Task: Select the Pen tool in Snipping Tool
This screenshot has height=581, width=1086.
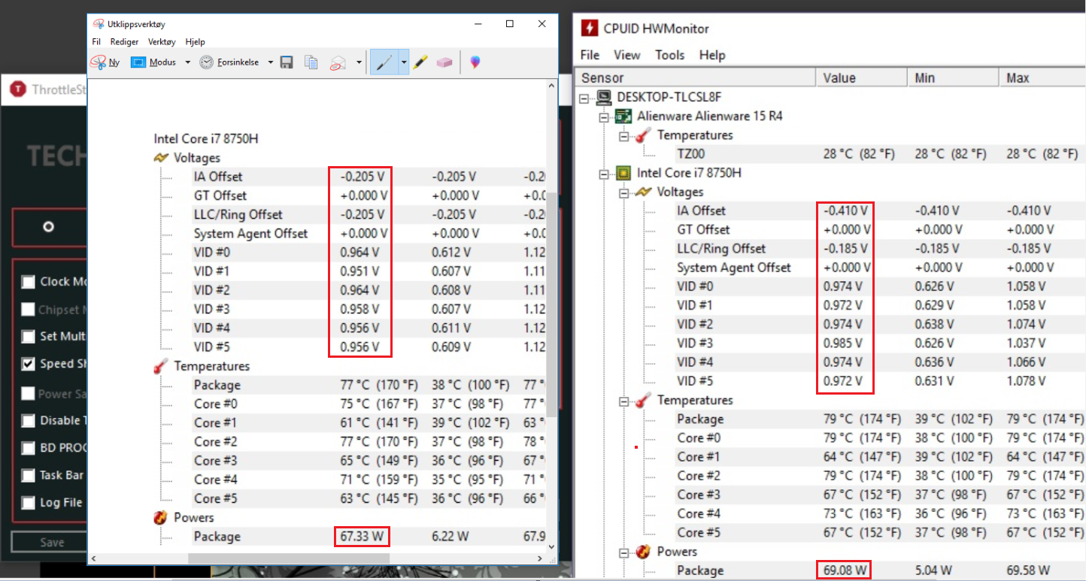Action: [x=384, y=62]
